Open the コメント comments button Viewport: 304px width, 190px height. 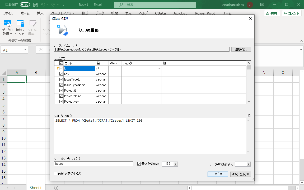[x=292, y=13]
